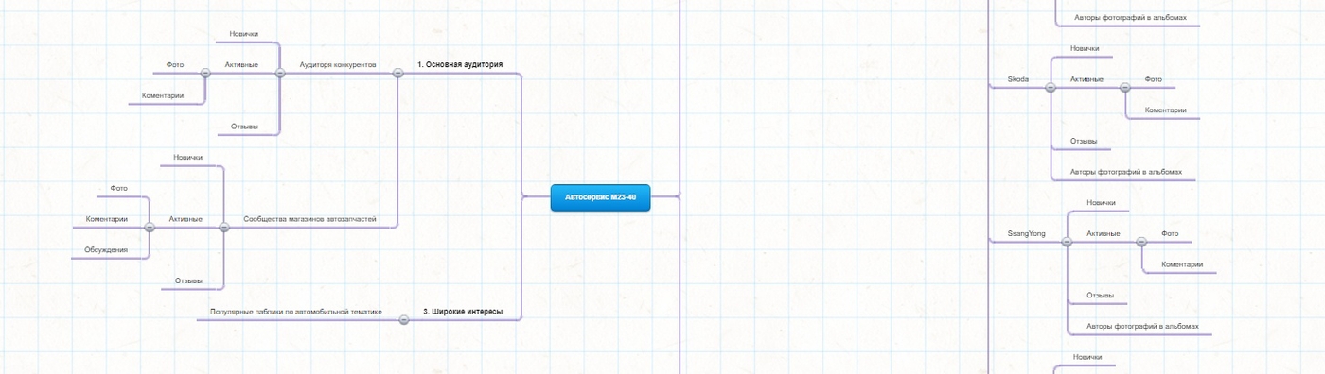Collapse the '1. Основная аудитория' branch

pyautogui.click(x=397, y=73)
